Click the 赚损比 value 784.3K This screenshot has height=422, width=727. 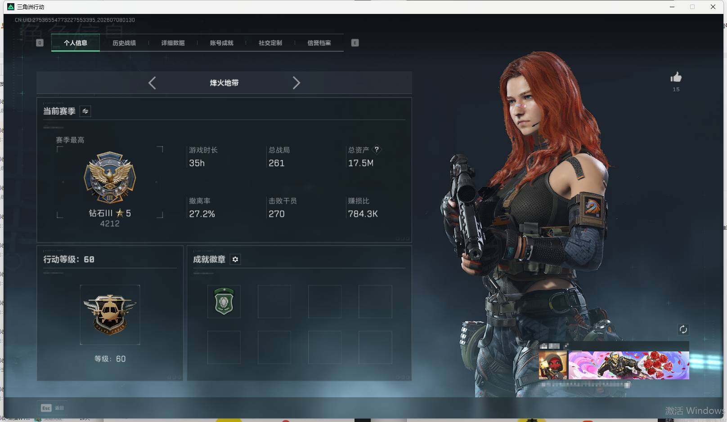(363, 214)
